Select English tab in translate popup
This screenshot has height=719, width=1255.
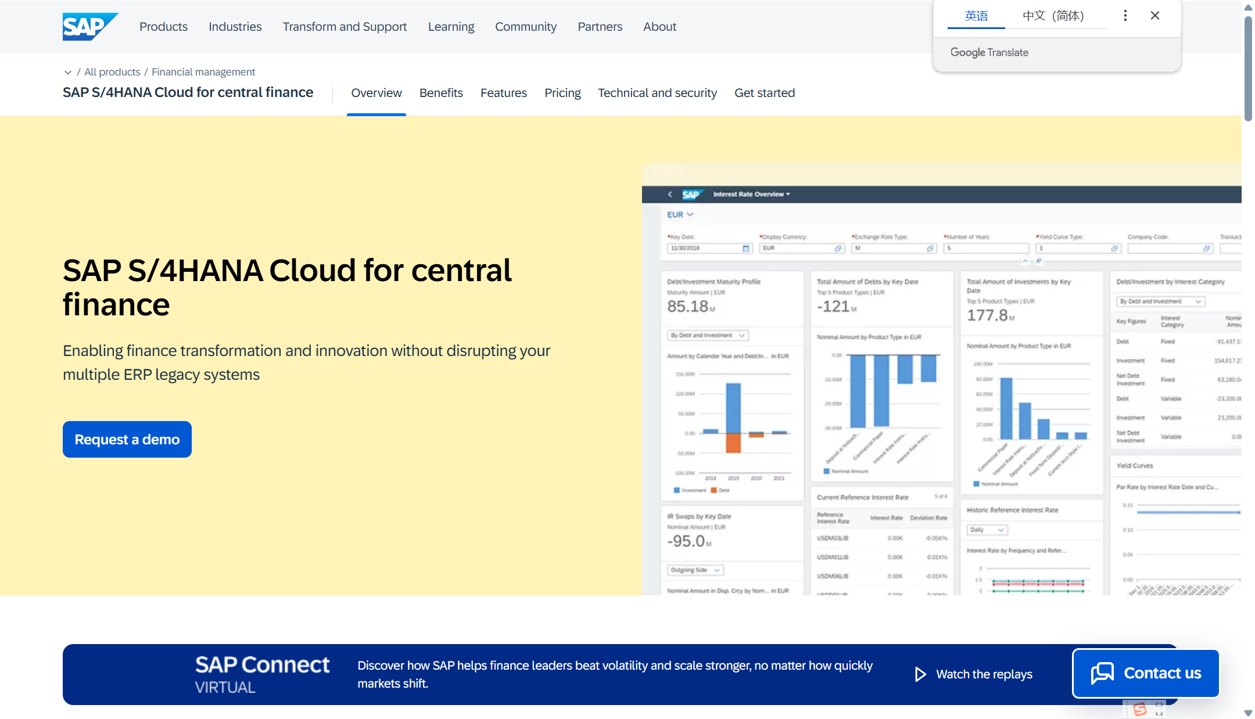pos(976,16)
